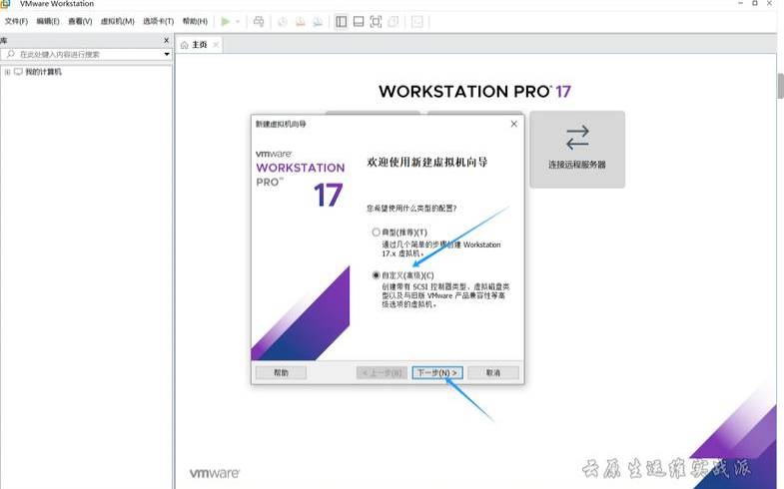The width and height of the screenshot is (784, 489).
Task: Click the 帮助 help button in wizard
Action: [281, 372]
